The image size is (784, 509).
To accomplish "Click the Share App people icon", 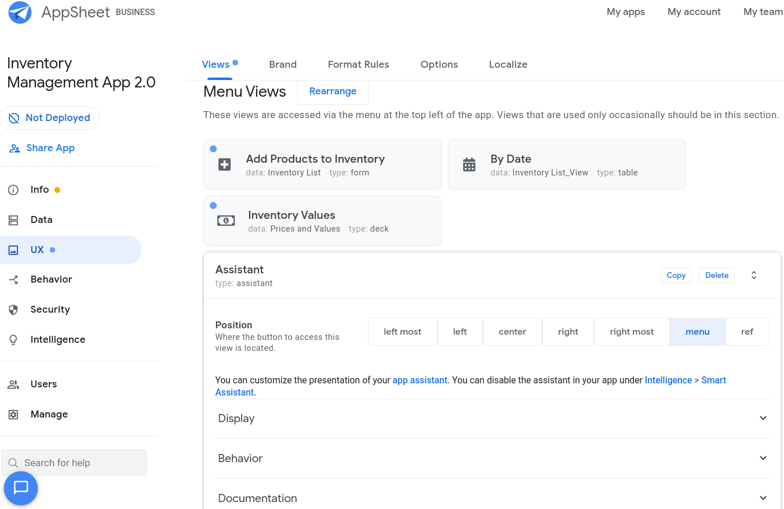I will tap(14, 148).
